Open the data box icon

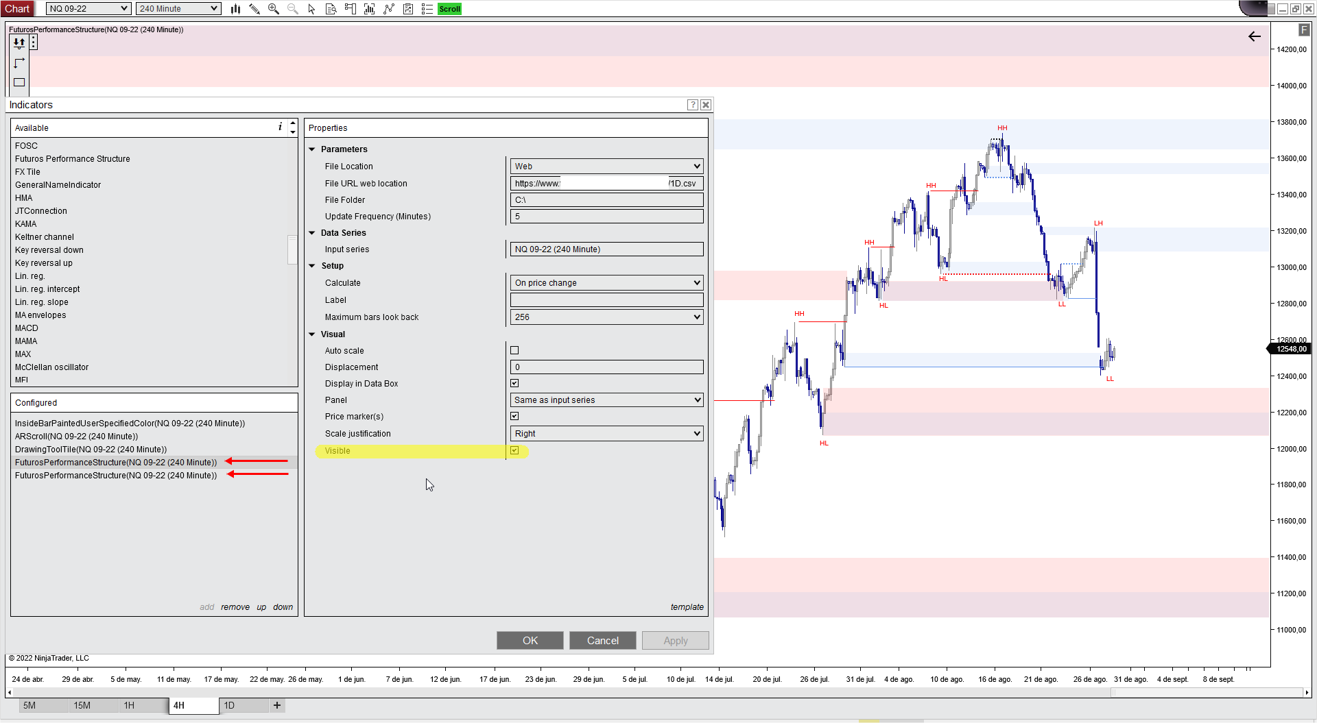[331, 9]
